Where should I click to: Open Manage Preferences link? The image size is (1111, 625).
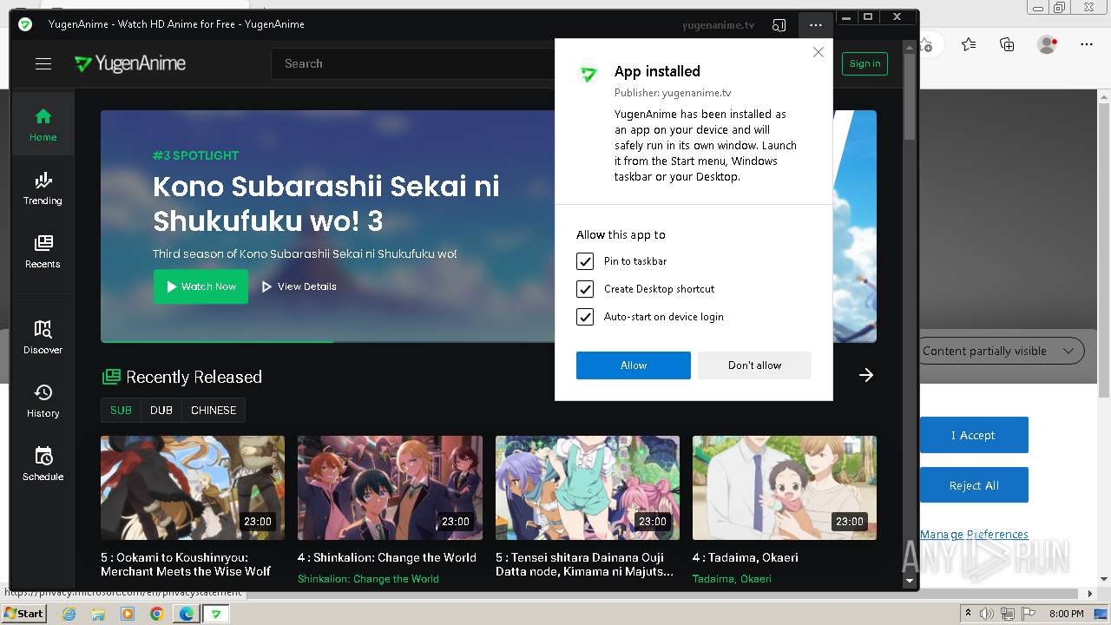[974, 535]
